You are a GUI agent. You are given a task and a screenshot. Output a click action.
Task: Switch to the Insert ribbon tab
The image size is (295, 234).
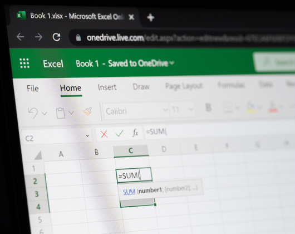tap(107, 87)
